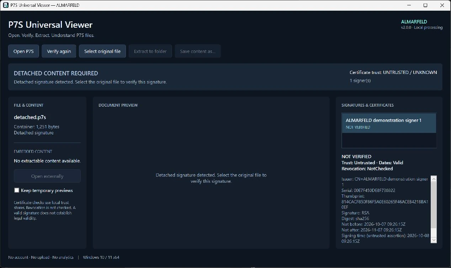
Task: Click Container: 1,251 bytes text
Action: point(37,127)
